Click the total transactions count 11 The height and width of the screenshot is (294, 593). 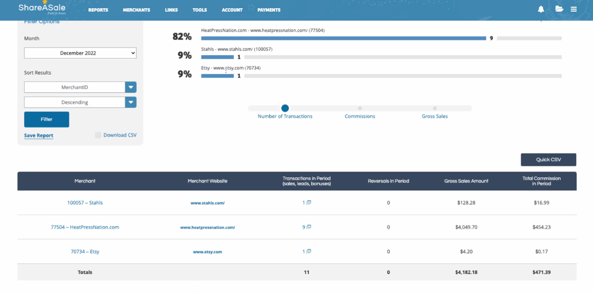point(307,272)
